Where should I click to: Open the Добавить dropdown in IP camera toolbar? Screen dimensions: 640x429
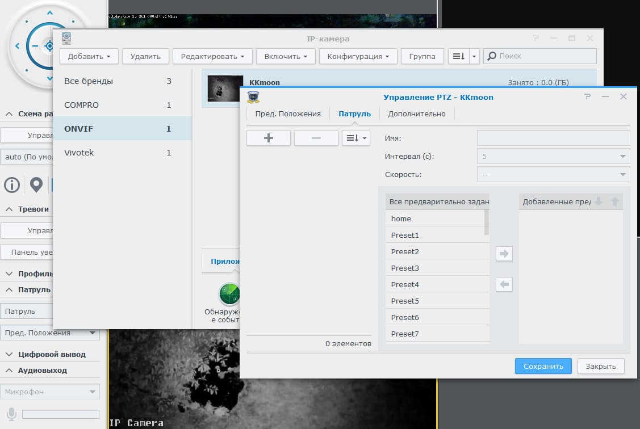[89, 56]
